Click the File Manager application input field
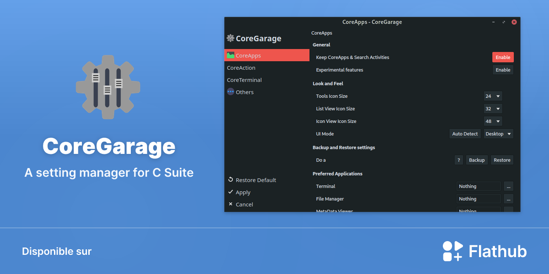Screen dimensions: 549x274 coord(479,199)
